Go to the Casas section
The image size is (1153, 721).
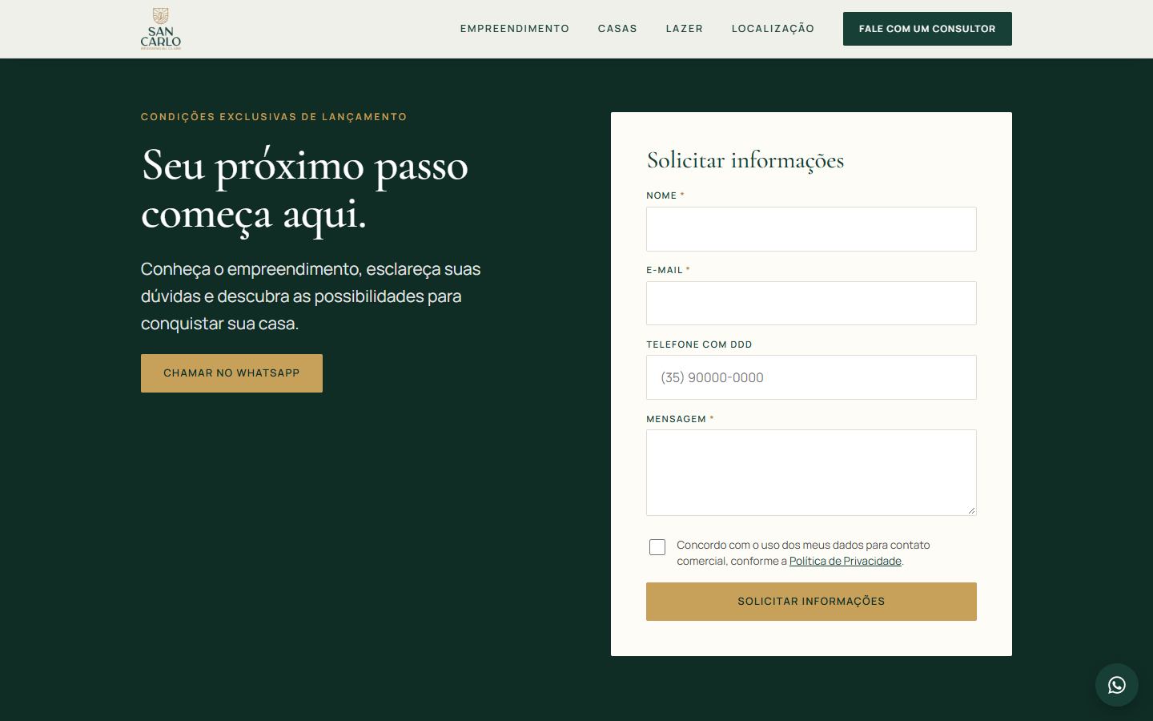click(617, 29)
